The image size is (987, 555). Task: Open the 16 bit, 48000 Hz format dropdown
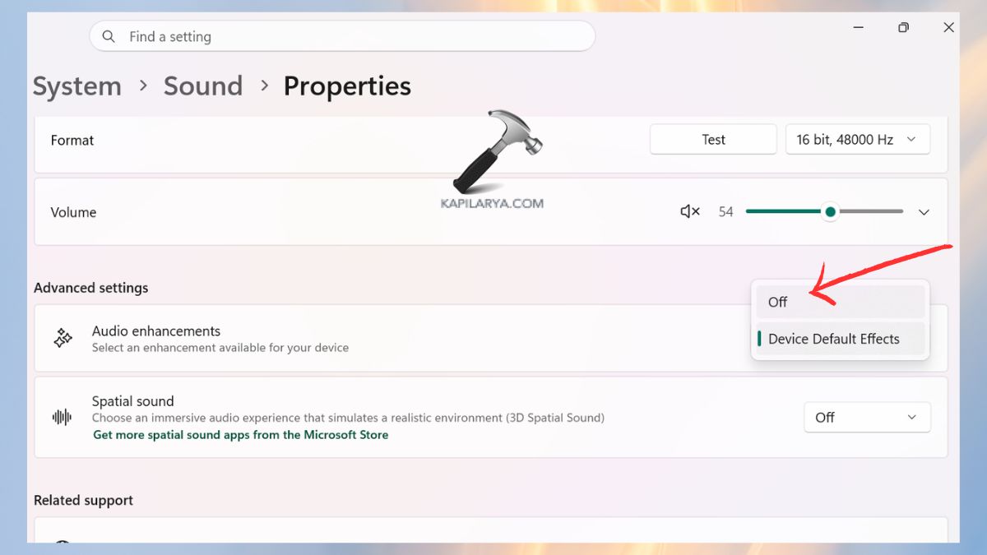click(x=858, y=140)
